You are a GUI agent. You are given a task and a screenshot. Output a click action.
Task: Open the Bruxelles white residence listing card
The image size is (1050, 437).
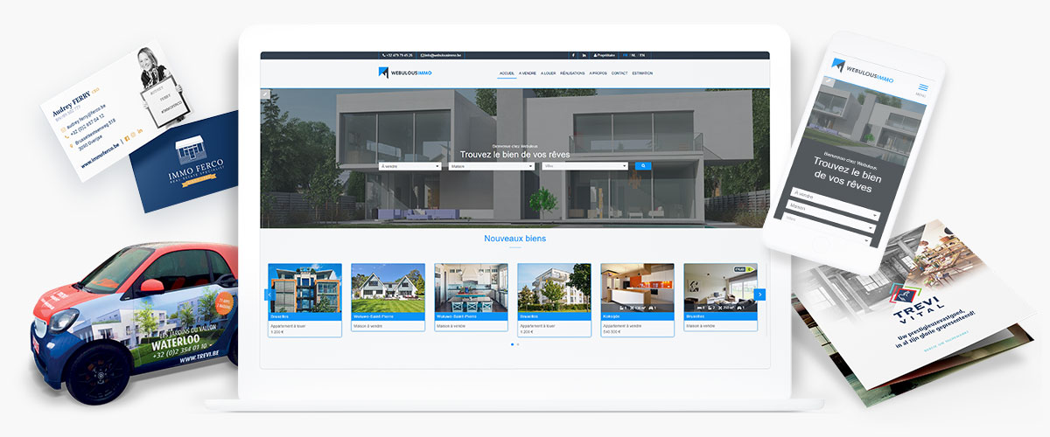pyautogui.click(x=554, y=299)
